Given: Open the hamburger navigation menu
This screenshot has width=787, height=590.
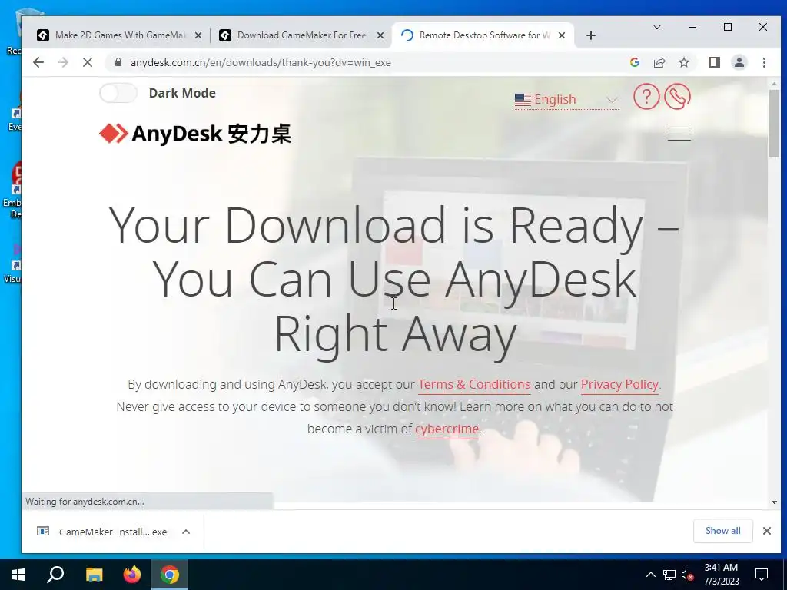Looking at the screenshot, I should [679, 134].
